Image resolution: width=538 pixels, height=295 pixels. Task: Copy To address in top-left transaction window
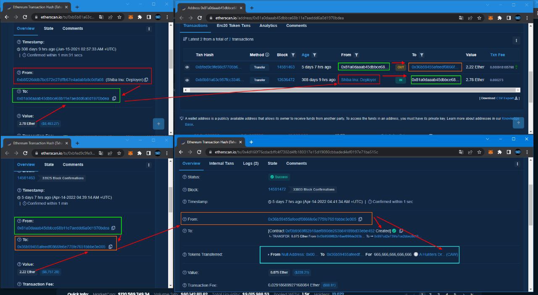[114, 98]
